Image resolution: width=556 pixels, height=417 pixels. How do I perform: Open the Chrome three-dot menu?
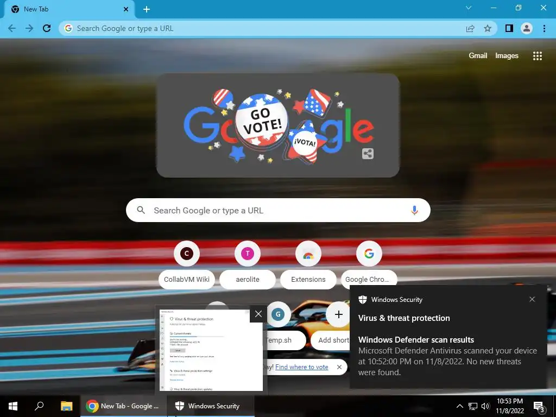pyautogui.click(x=544, y=28)
